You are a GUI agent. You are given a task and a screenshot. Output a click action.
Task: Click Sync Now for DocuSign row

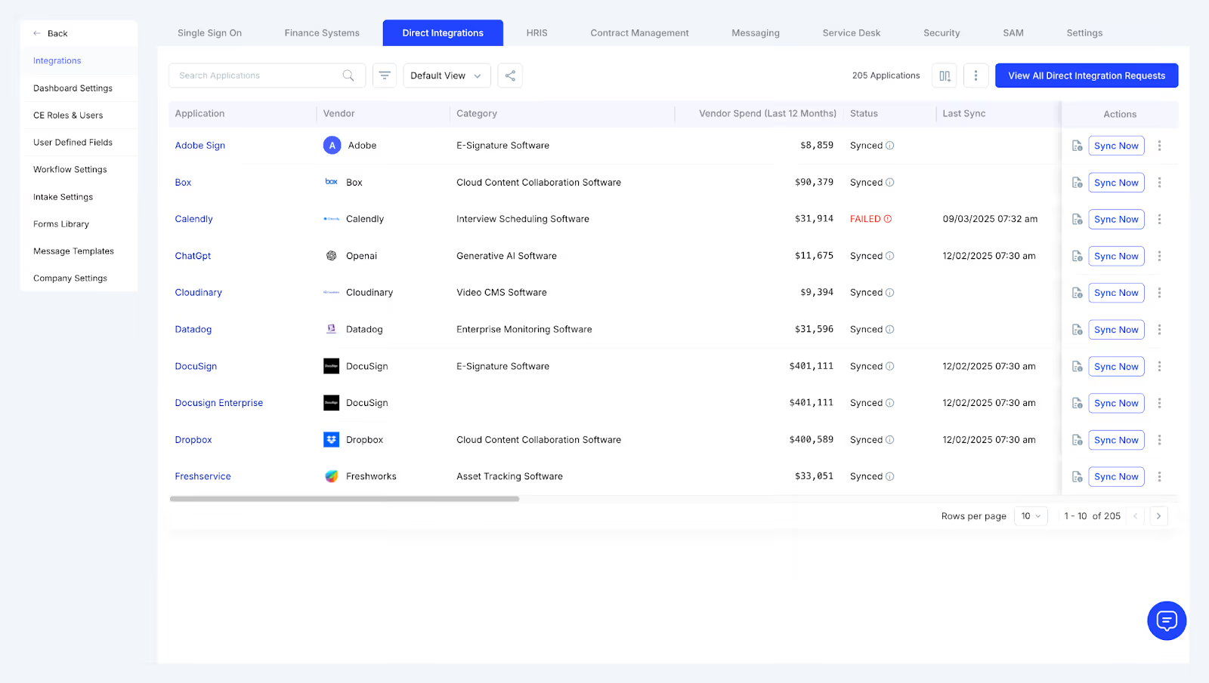(x=1116, y=367)
